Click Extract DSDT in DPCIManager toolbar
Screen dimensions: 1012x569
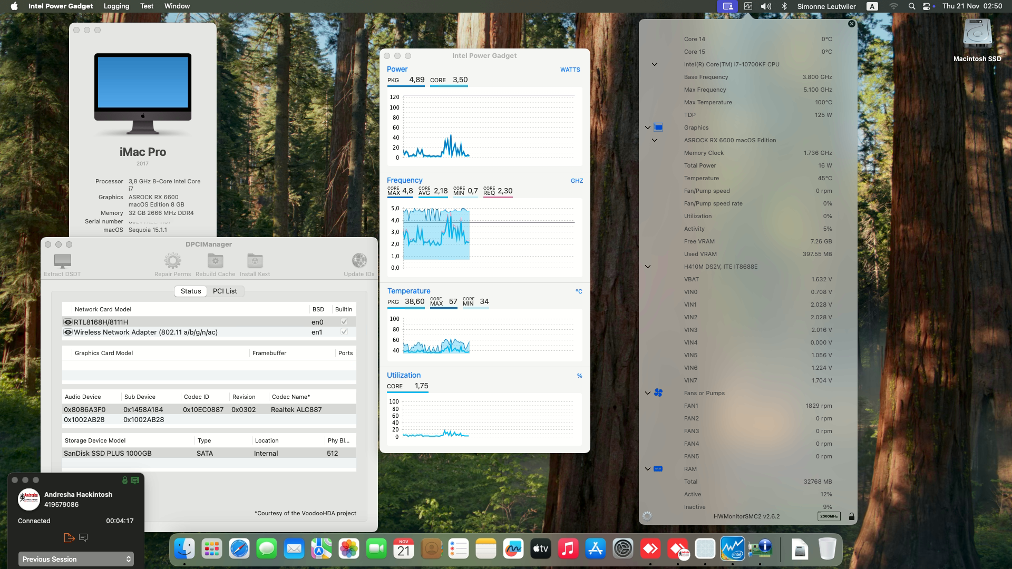tap(62, 265)
